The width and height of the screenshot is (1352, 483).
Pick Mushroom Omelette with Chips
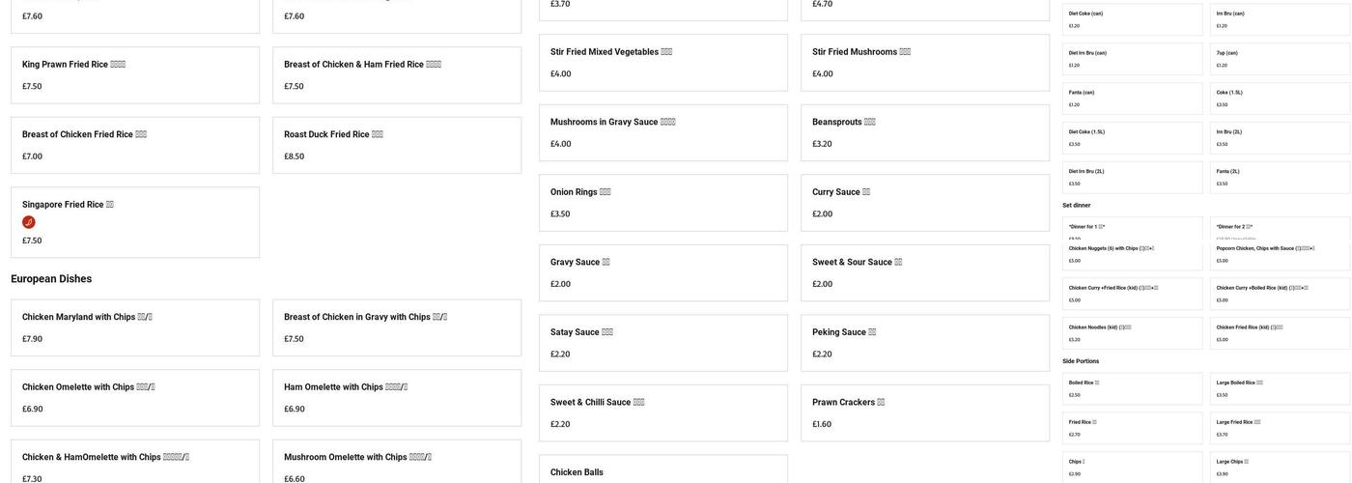tap(396, 461)
